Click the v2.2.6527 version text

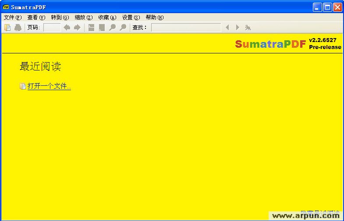[x=323, y=40]
